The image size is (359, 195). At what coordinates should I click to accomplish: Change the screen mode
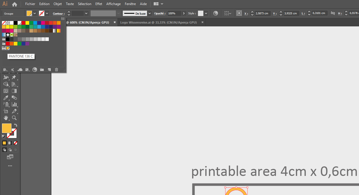click(10, 157)
